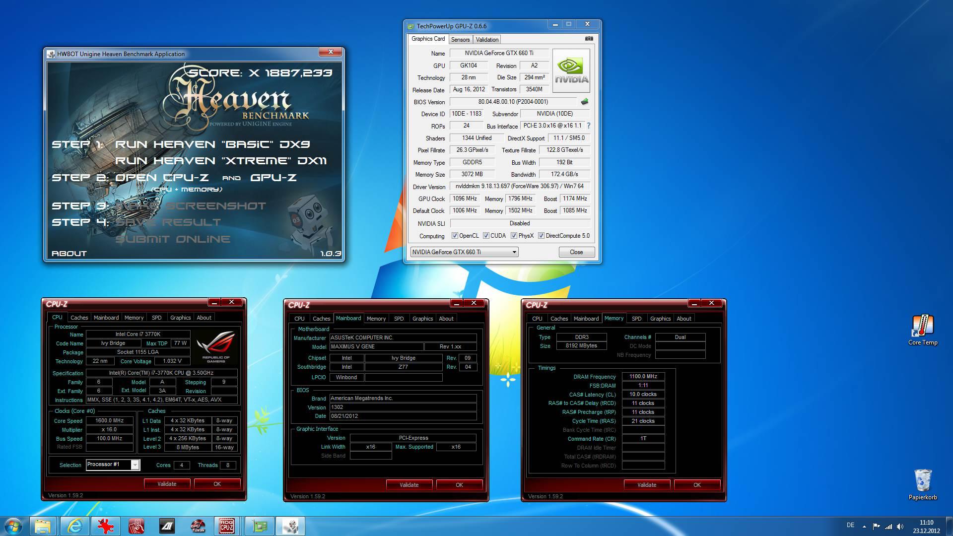Click OK in the CPU-Z processor window
This screenshot has height=536, width=953.
click(x=217, y=484)
